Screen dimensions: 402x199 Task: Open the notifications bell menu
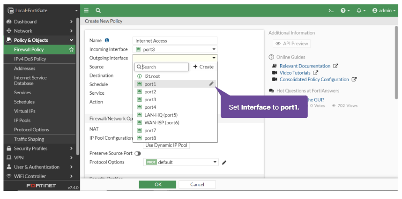(361, 10)
